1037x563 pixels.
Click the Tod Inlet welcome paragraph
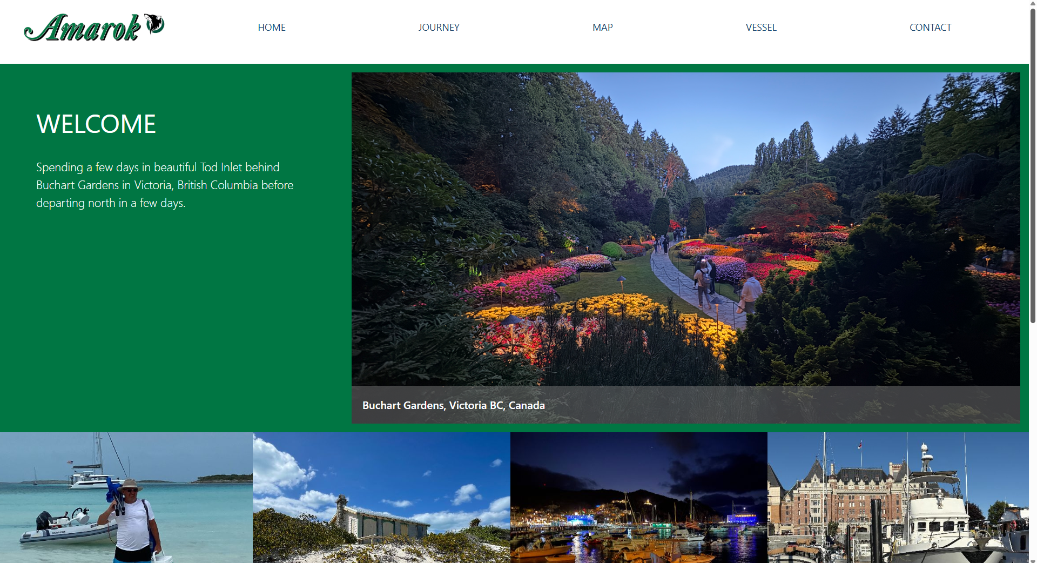165,185
